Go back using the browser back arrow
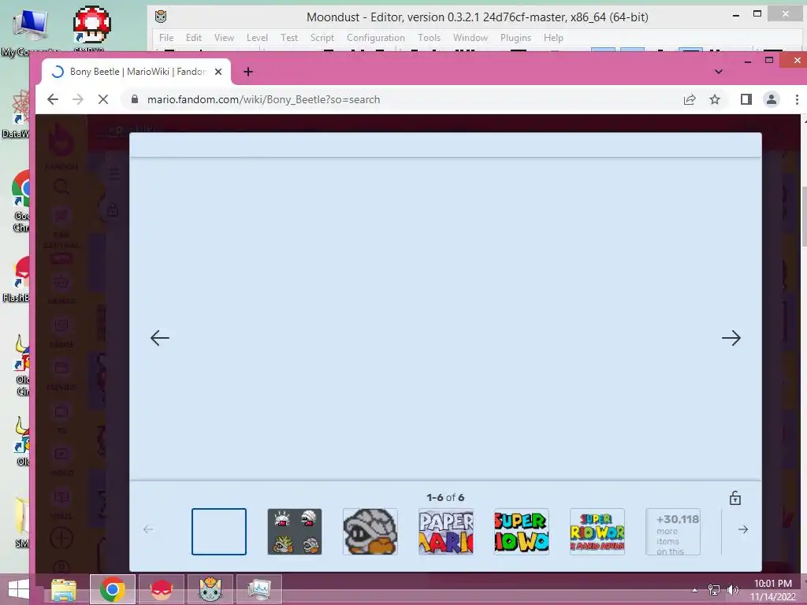This screenshot has width=807, height=605. click(53, 99)
